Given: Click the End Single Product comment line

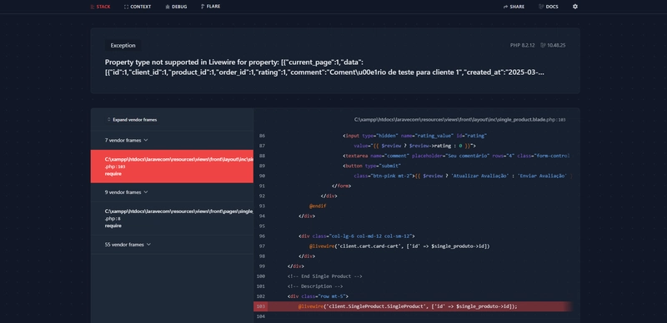Looking at the screenshot, I should [x=324, y=276].
